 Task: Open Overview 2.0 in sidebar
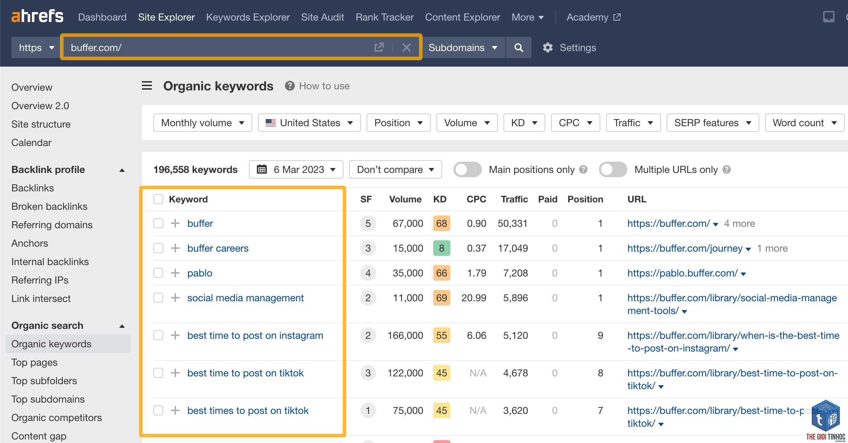(40, 106)
